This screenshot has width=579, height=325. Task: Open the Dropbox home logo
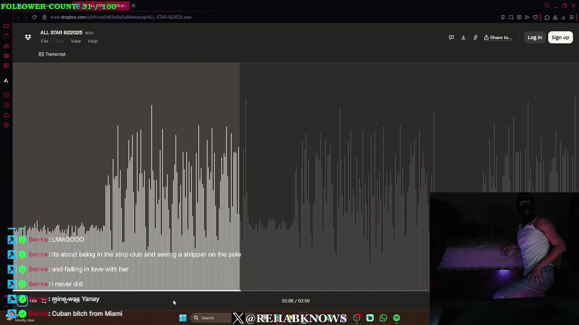[28, 37]
